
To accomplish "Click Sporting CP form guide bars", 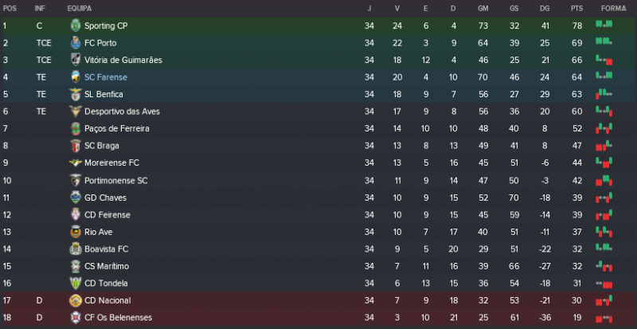I will pos(604,25).
